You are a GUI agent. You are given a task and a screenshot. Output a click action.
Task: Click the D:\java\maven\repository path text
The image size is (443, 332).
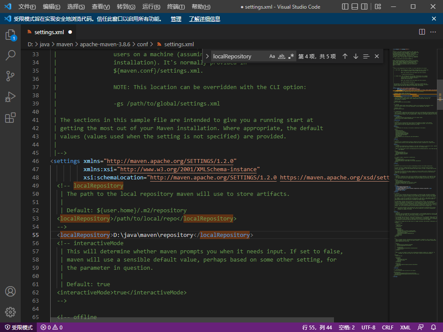[153, 235]
